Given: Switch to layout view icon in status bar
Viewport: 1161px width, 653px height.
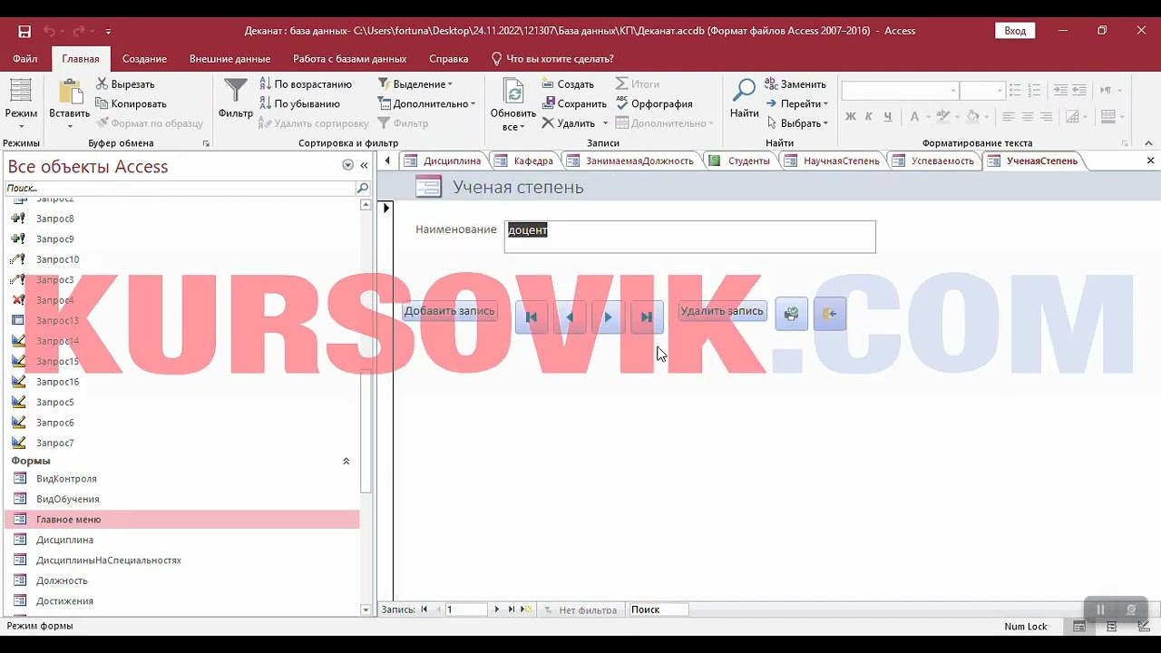Looking at the screenshot, I should point(1111,627).
